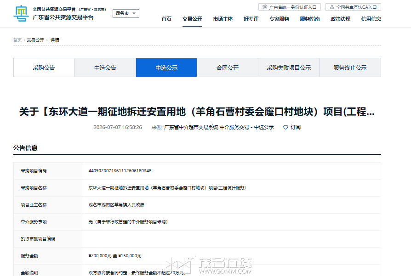Open 政策法规 in the navigation bar

pos(341,19)
